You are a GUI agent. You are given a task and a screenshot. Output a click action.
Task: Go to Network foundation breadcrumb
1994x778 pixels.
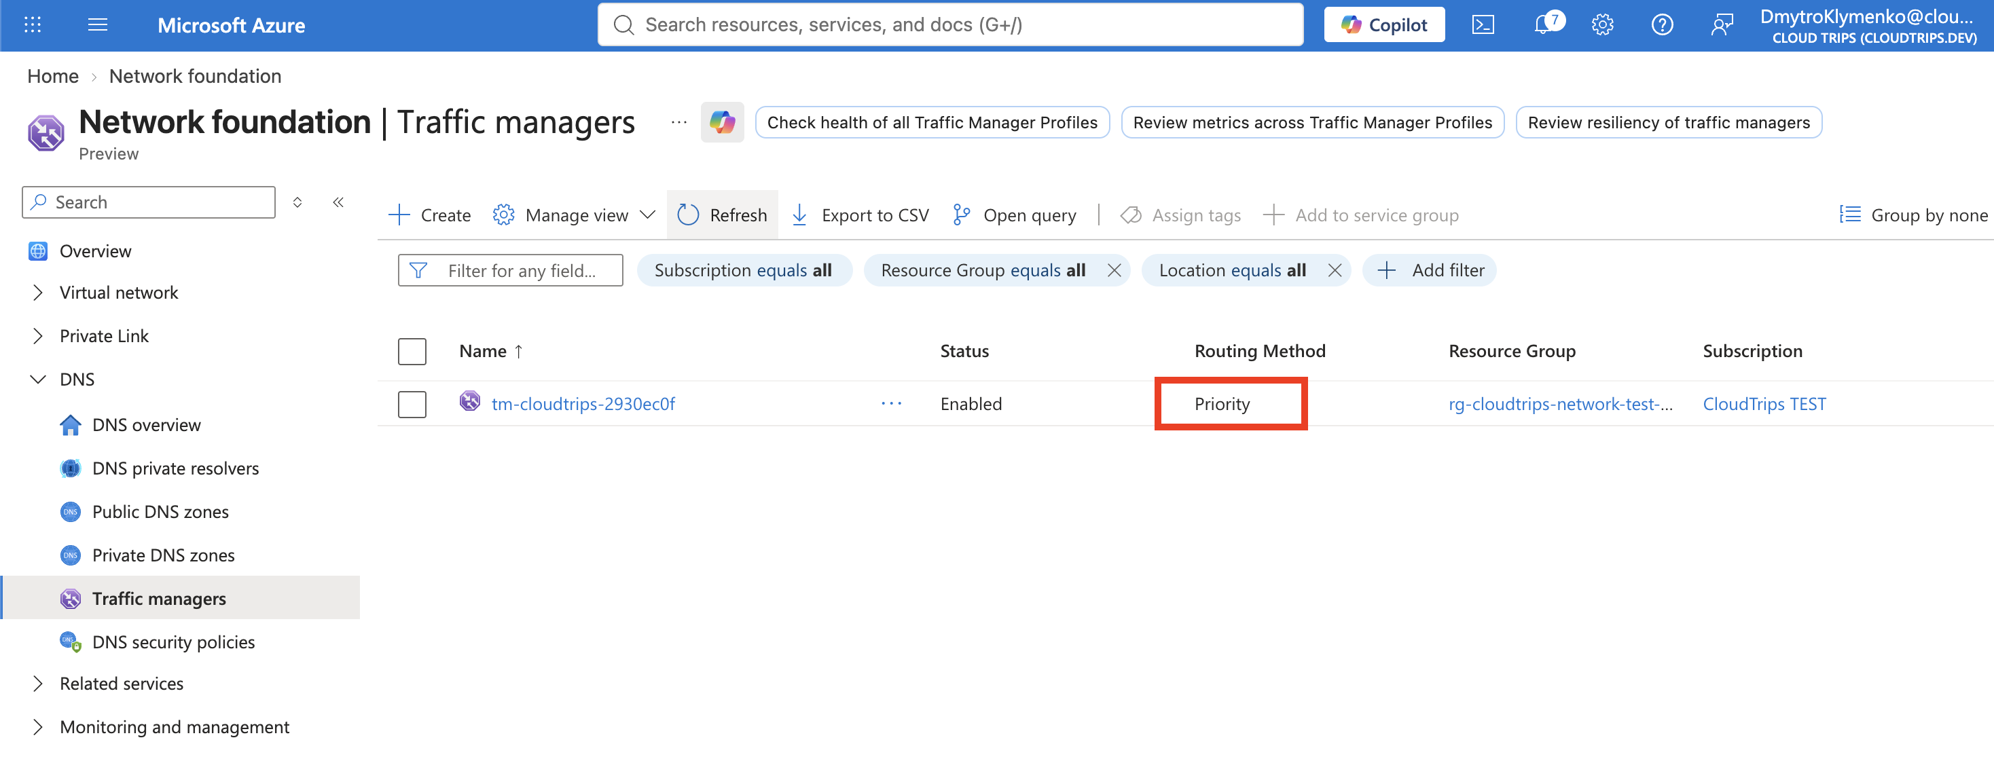(x=195, y=76)
